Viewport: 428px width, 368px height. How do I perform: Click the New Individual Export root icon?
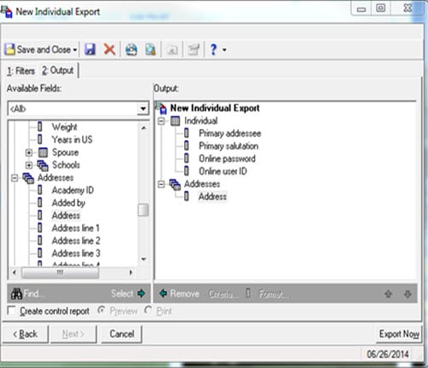click(x=161, y=108)
